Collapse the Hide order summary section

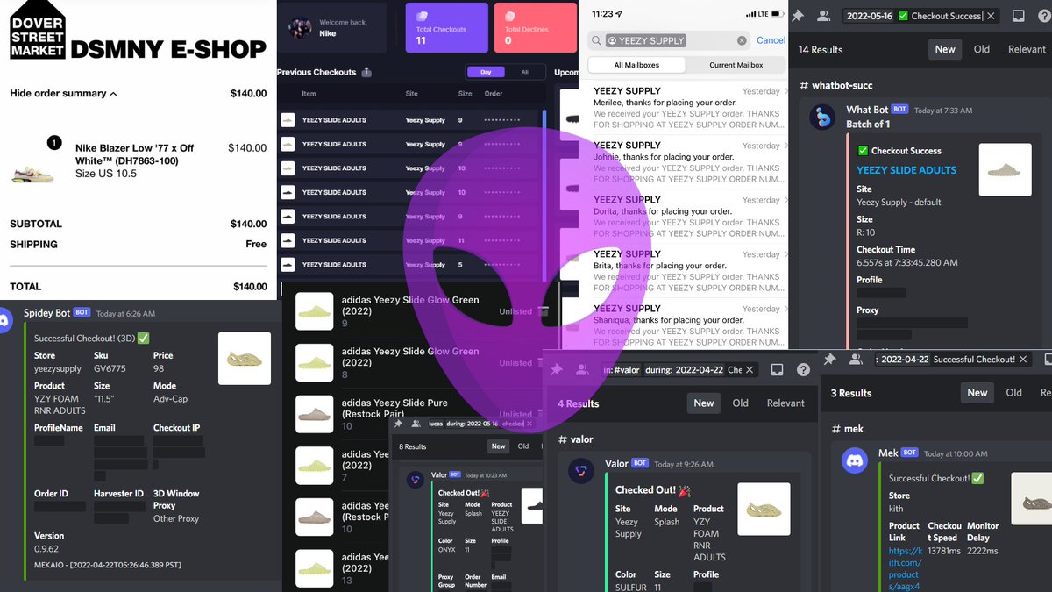click(x=63, y=93)
